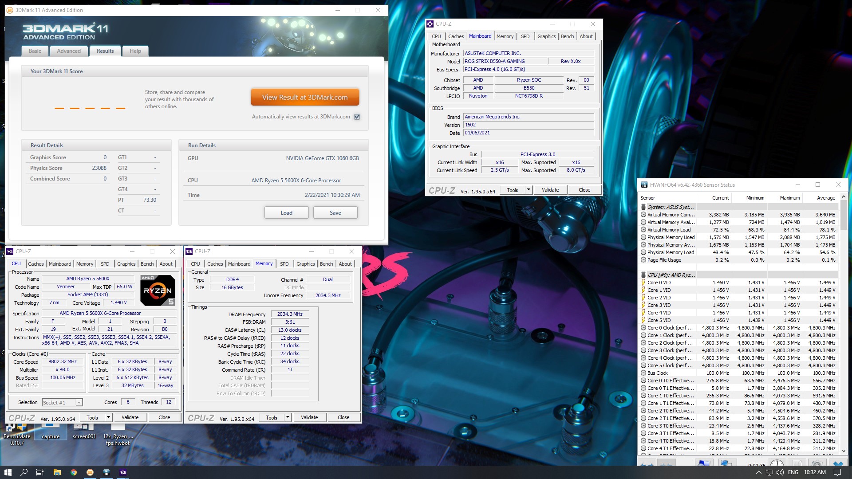
Task: Open SPD tab in Mainboard CPU-Z window
Action: [x=525, y=36]
